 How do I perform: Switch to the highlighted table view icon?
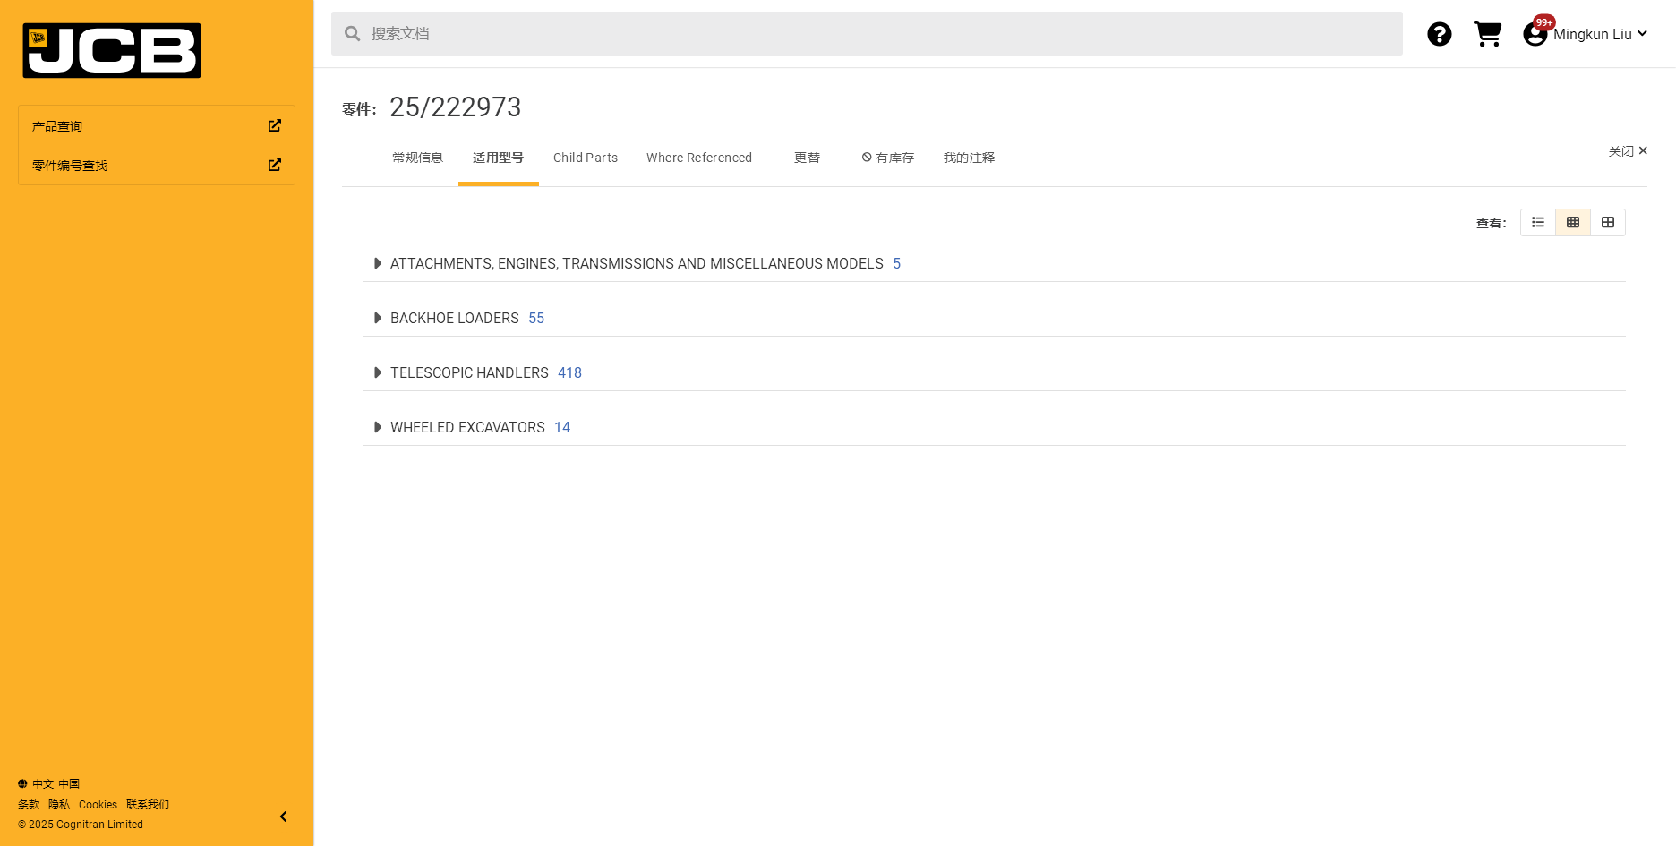(x=1573, y=222)
